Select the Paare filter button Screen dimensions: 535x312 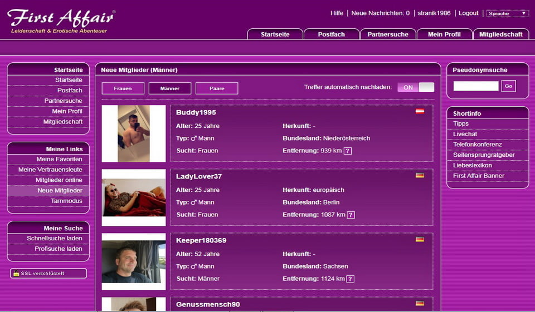click(217, 88)
